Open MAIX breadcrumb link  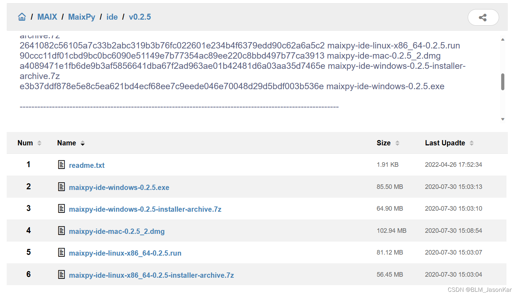coord(47,17)
